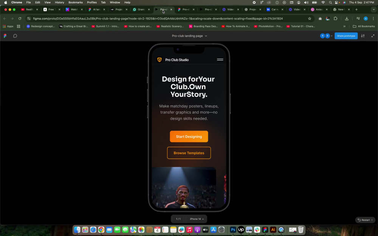Click the date and time in menu bar
Screen dimensions: 378x236
coord(361,2)
